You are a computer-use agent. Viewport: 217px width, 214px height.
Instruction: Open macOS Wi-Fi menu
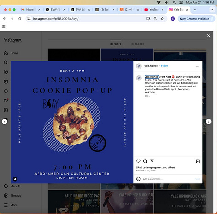(x=159, y=2)
